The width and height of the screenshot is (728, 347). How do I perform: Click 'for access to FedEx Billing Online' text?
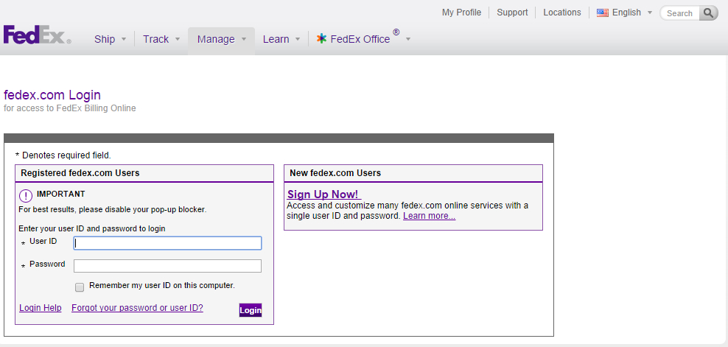coord(70,108)
